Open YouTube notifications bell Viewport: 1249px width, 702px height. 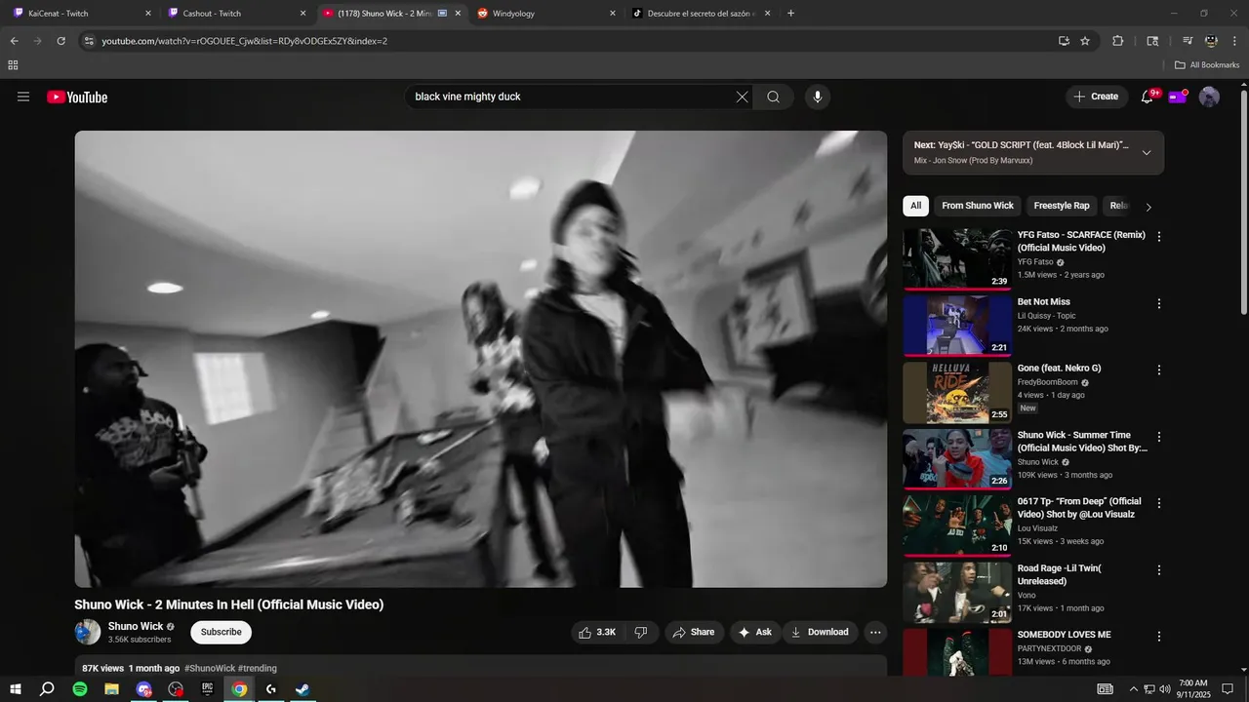pos(1148,97)
